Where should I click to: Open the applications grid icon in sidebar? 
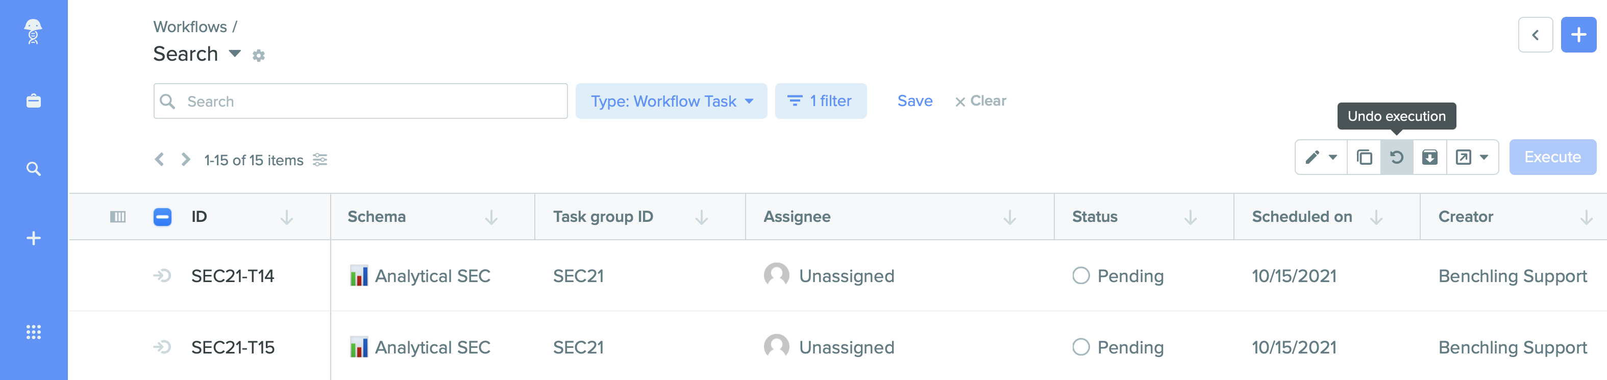[34, 332]
